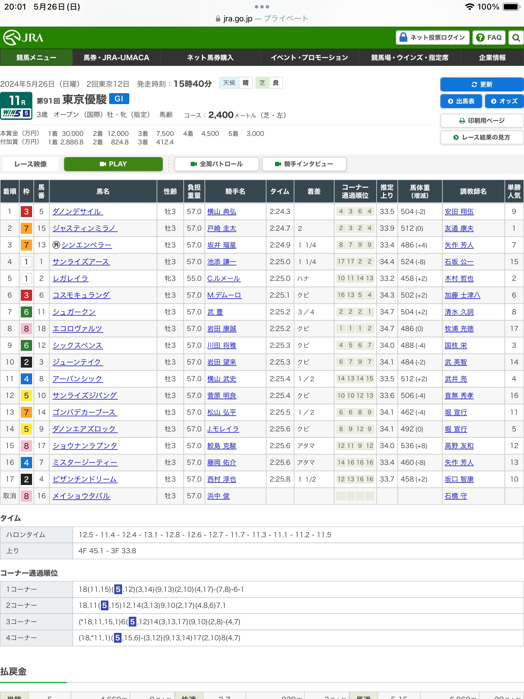Select the 2:24.3 winning time cell
Screen dimensions: 524x699
pos(280,212)
